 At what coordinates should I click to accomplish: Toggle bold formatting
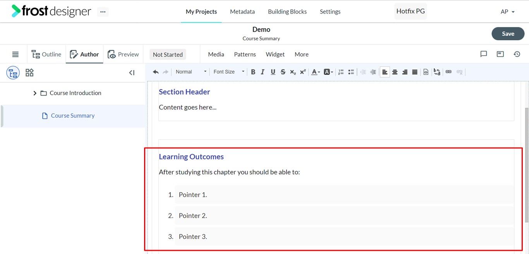[x=253, y=72]
